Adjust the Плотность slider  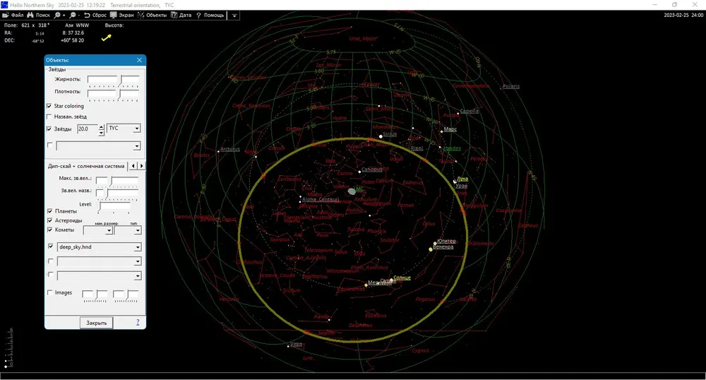(113, 94)
